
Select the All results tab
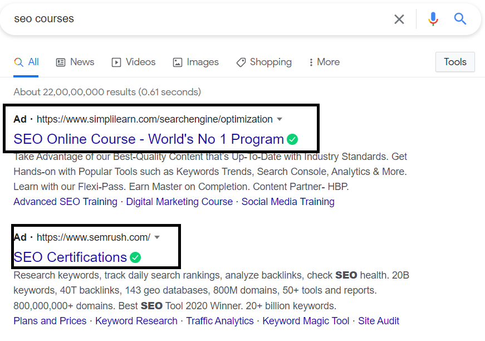pos(26,62)
